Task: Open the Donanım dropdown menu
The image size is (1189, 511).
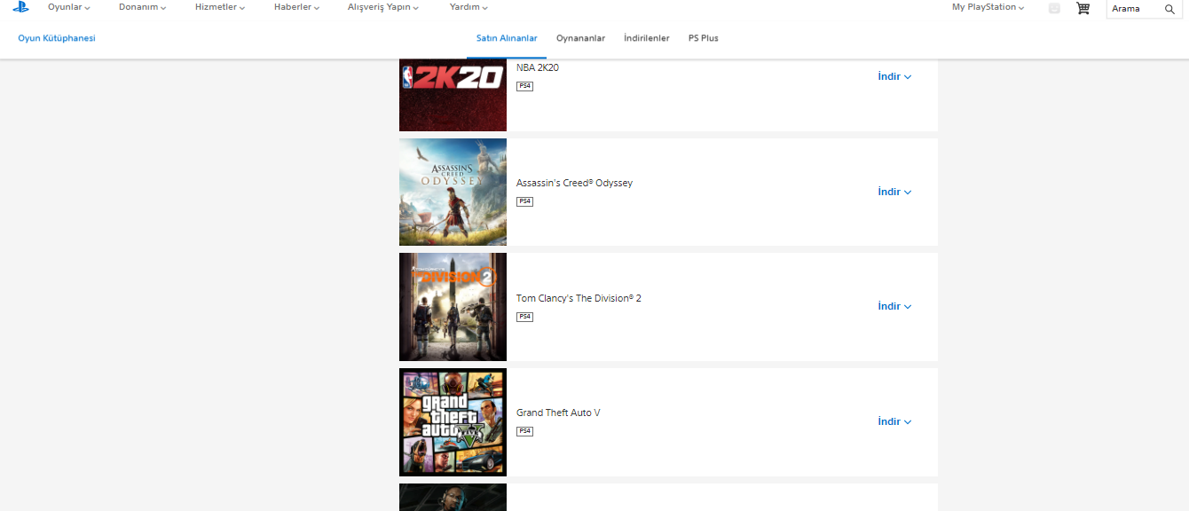Action: click(x=142, y=7)
